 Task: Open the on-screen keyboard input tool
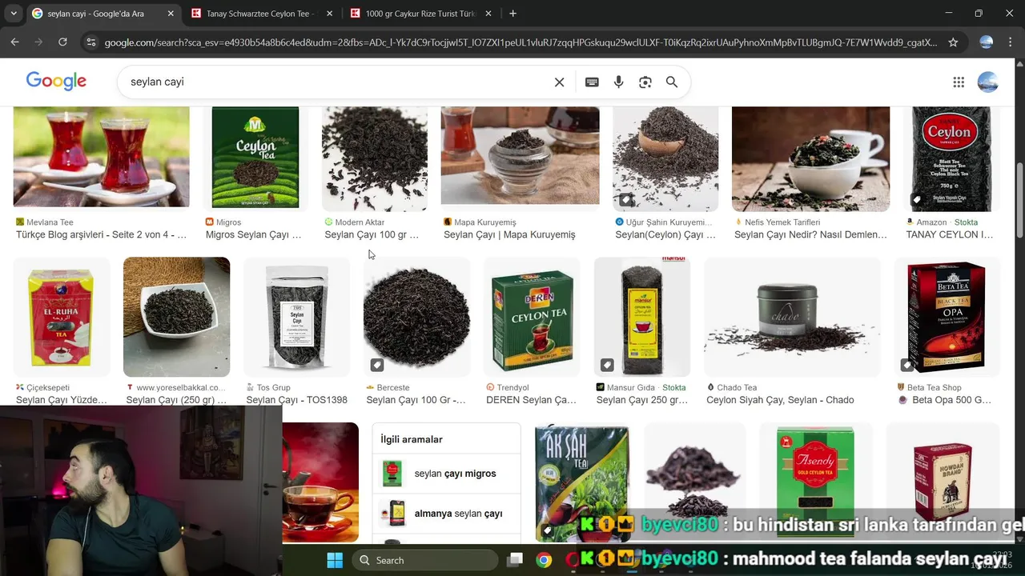tap(592, 82)
